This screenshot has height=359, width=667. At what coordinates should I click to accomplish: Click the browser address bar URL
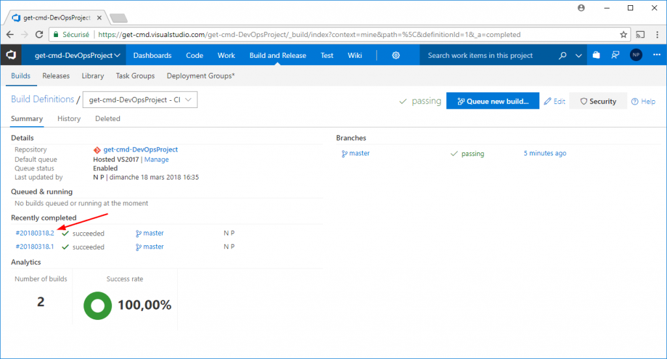309,35
